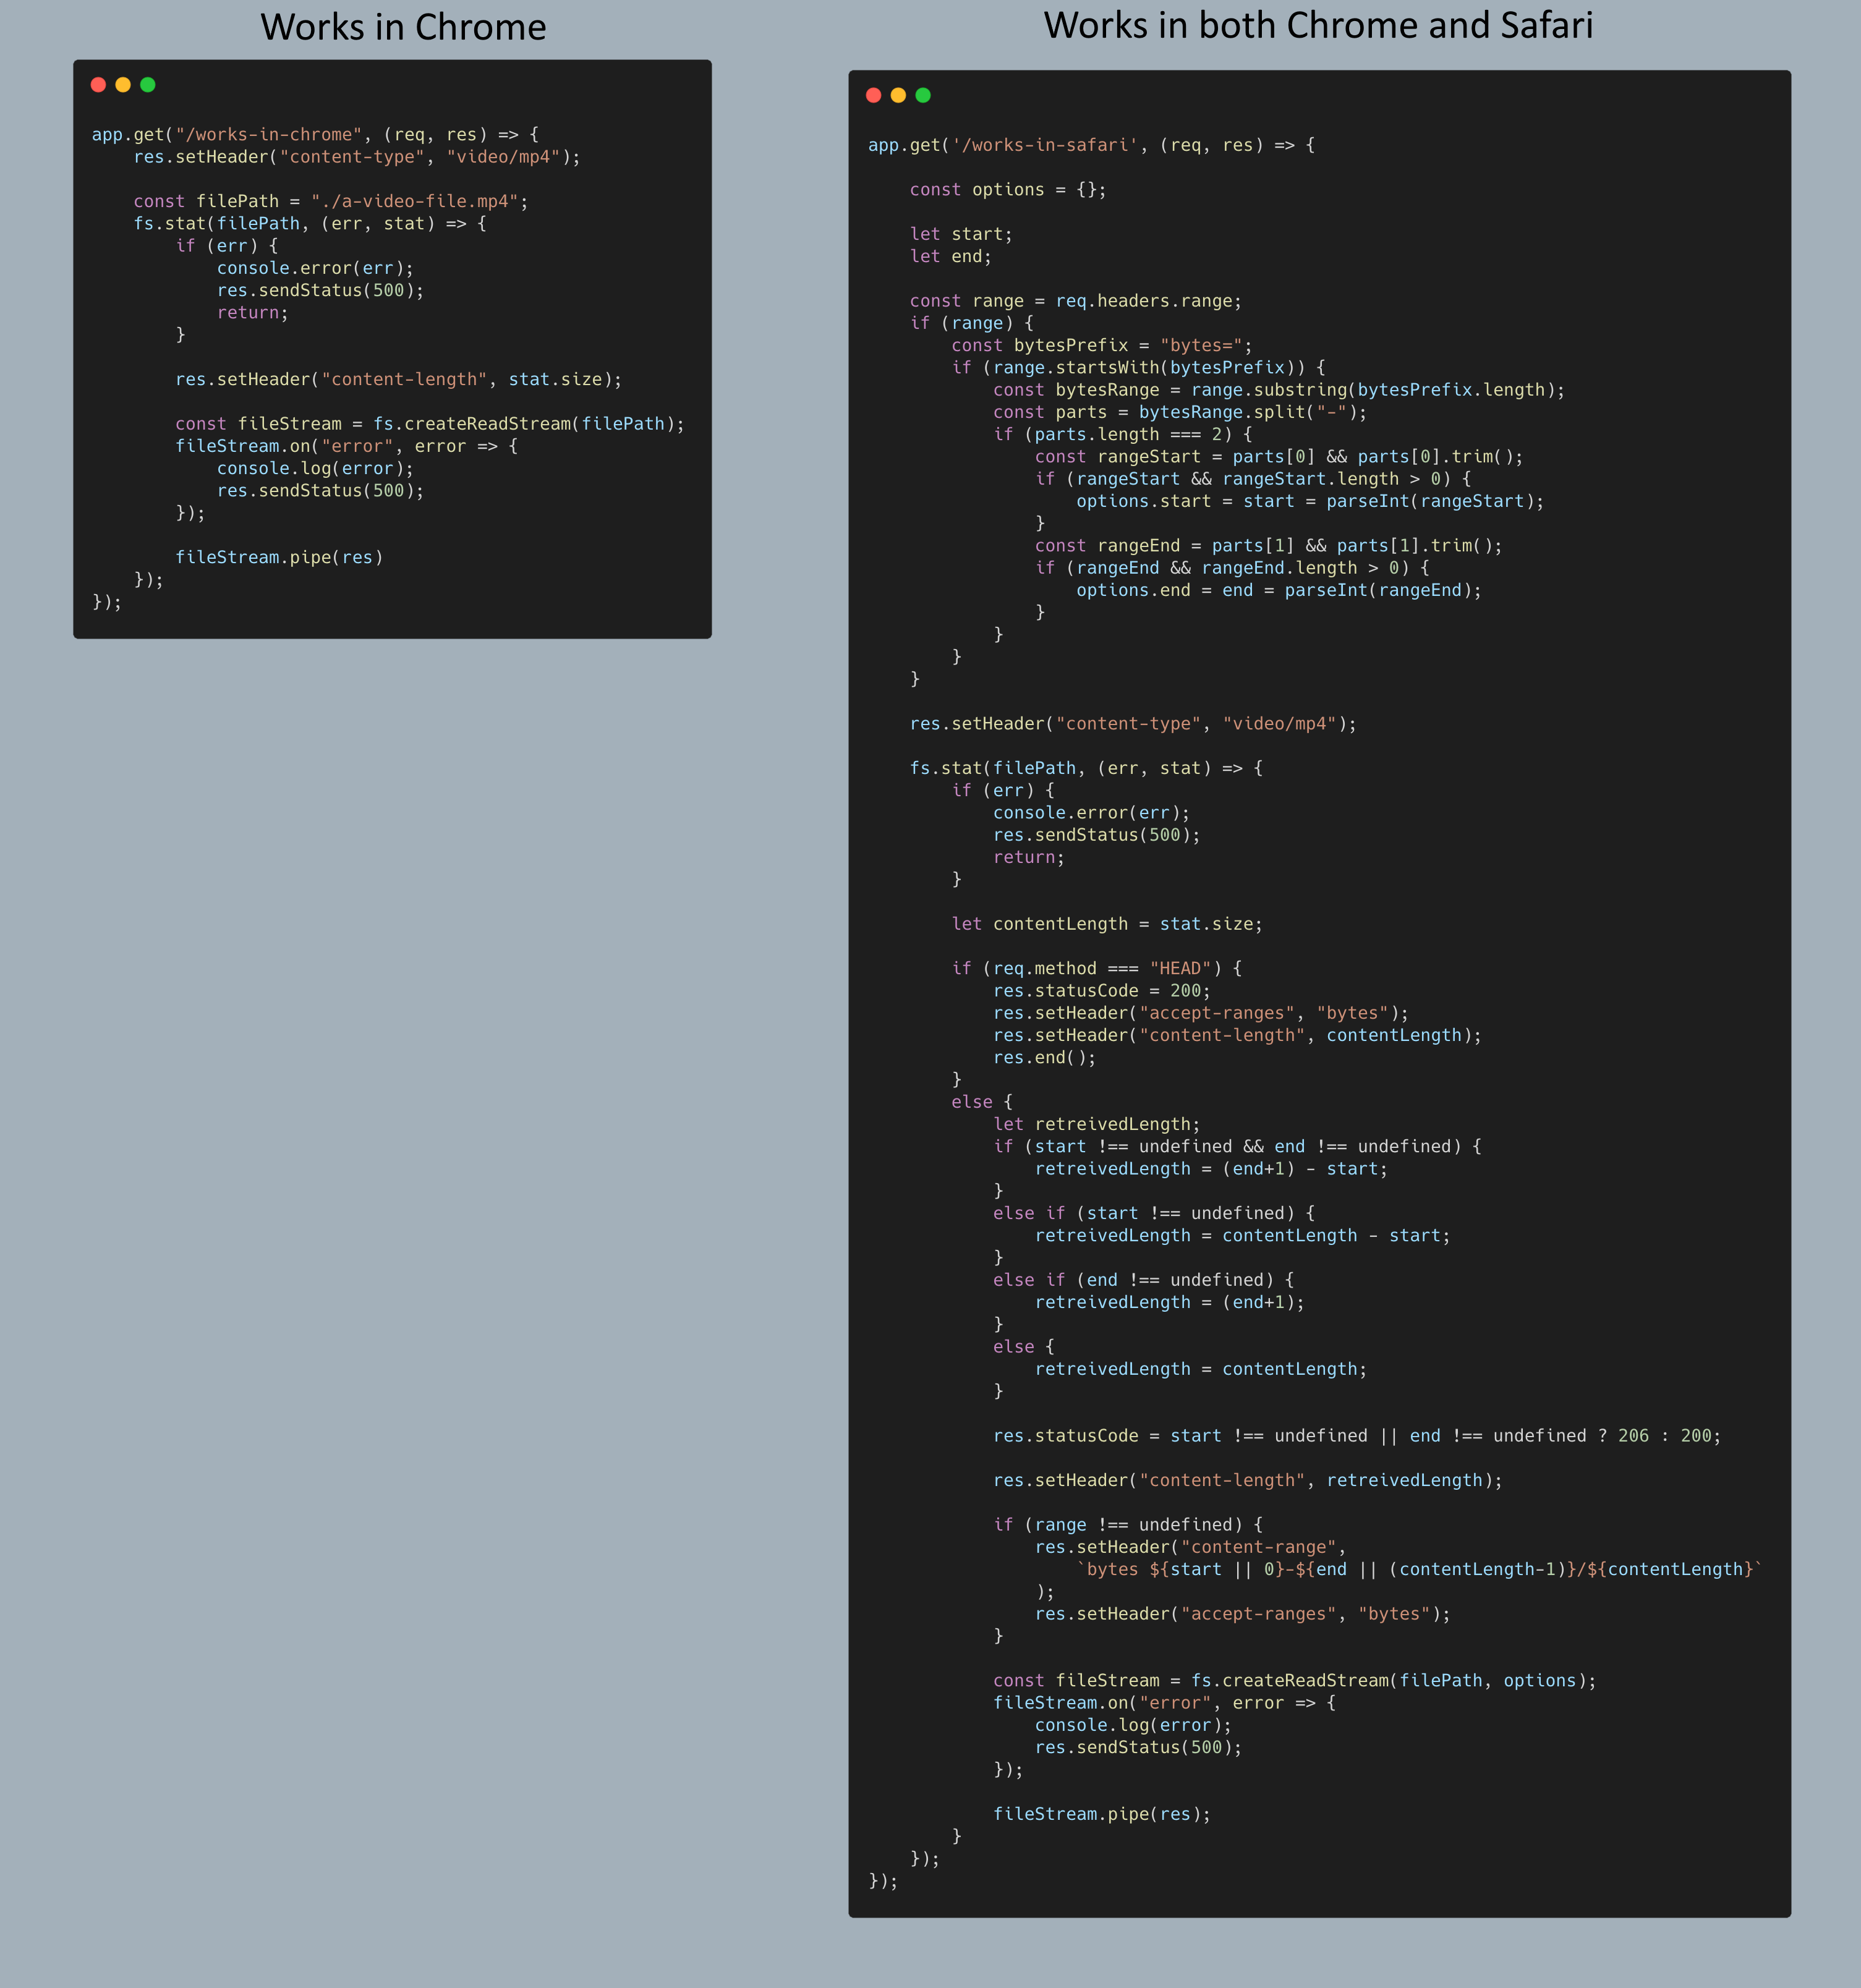This screenshot has width=1861, height=1988.
Task: Click "Works in both Chrome and Safari" heading
Action: [1318, 25]
